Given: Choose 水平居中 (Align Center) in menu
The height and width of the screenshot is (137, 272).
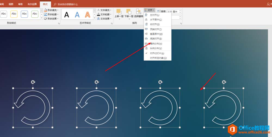Looking at the screenshot, I should tap(156, 20).
